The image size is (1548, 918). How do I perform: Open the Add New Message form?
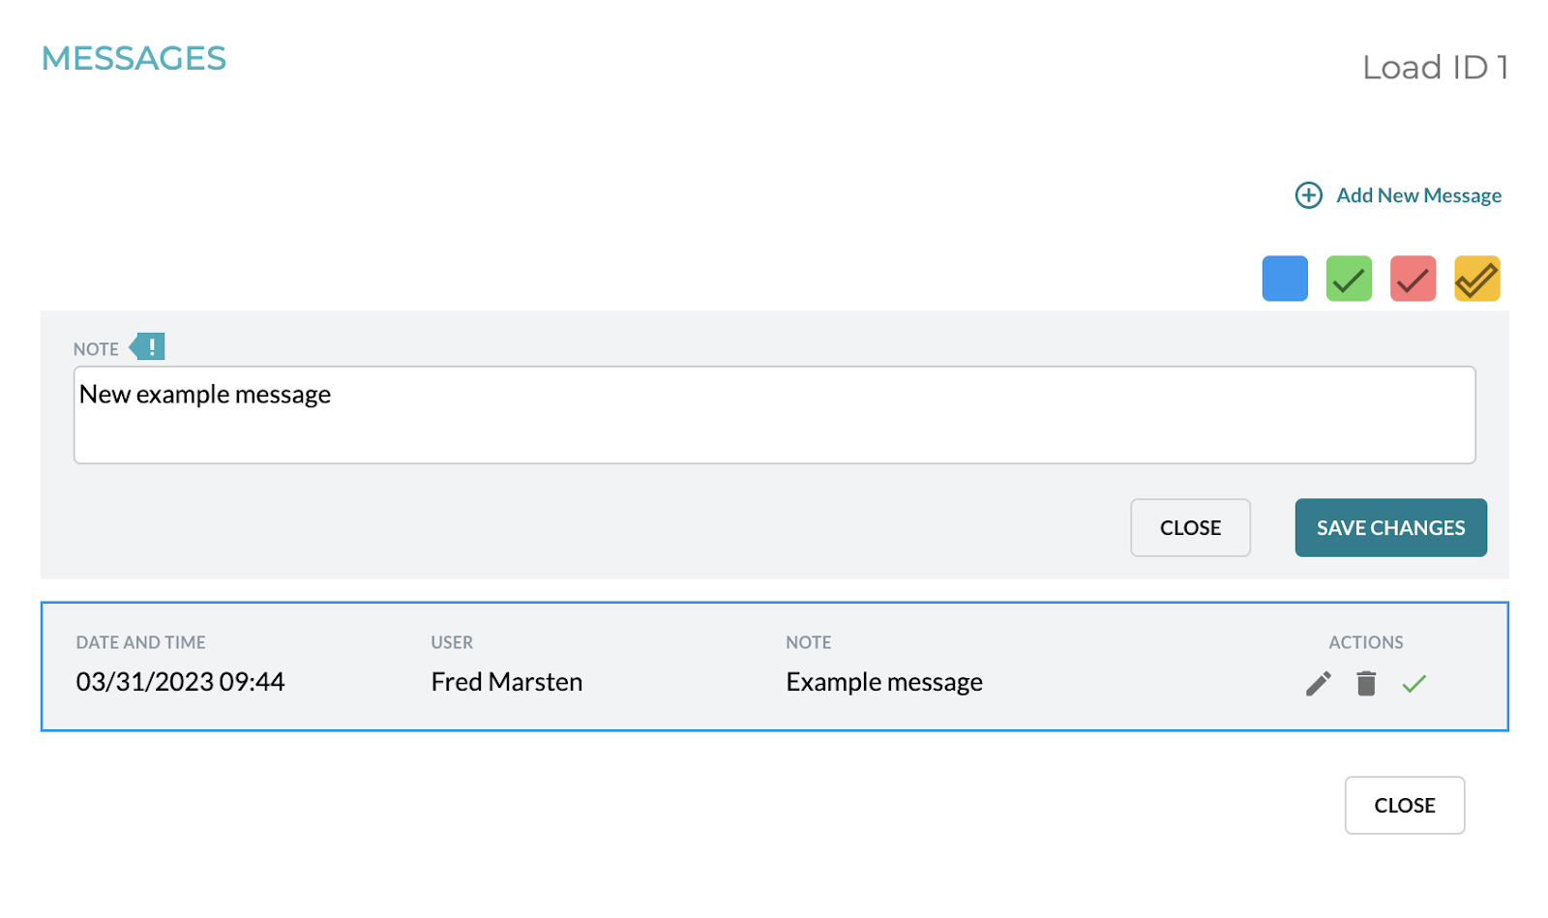tap(1418, 194)
